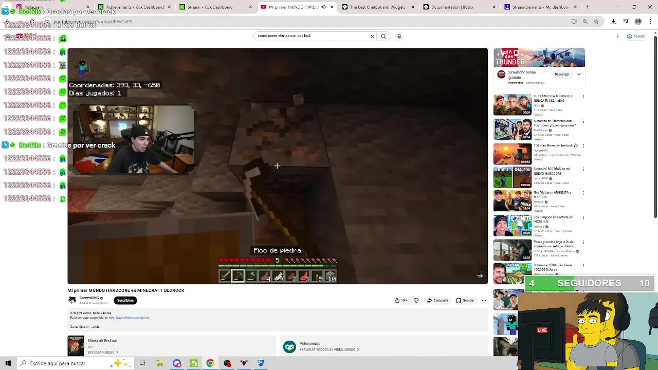Click the video player fullscreen corner icon
The height and width of the screenshot is (370, 658).
[480, 275]
